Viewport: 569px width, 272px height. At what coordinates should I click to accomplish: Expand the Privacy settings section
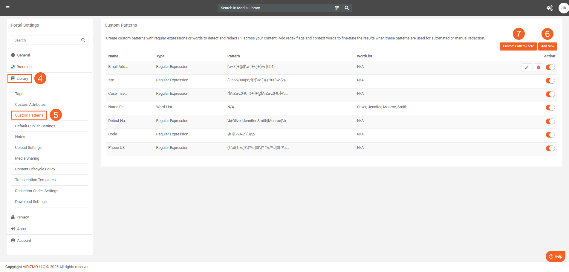[x=23, y=217]
